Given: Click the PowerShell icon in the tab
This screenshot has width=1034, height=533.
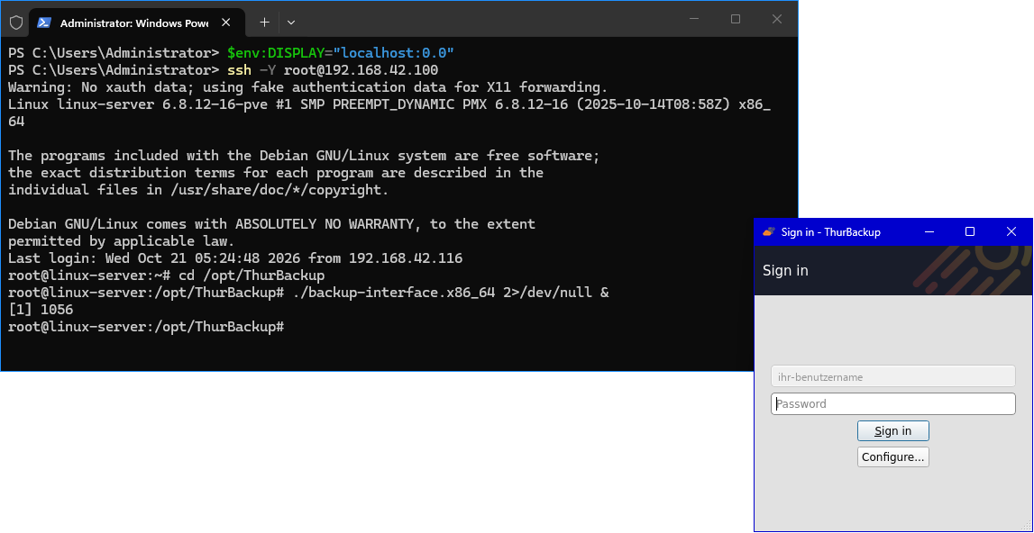Looking at the screenshot, I should coord(44,23).
